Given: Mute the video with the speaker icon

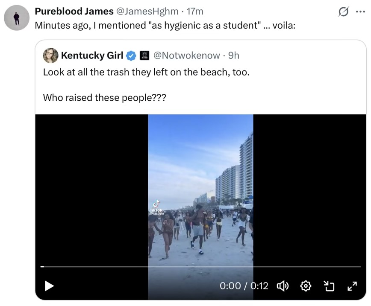Looking at the screenshot, I should [x=283, y=286].
